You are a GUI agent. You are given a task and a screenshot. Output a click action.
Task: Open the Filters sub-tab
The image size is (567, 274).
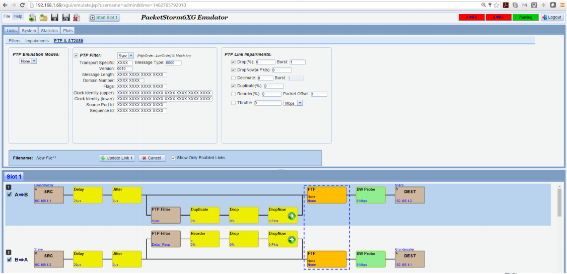coord(15,41)
